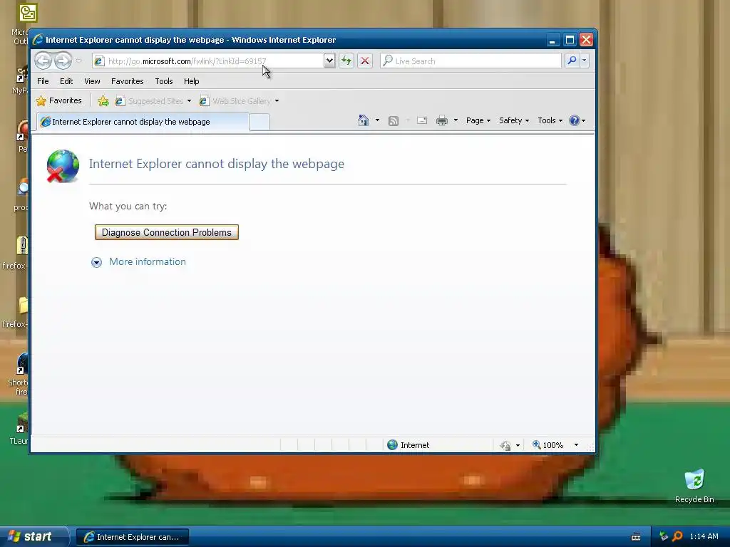The image size is (730, 547).
Task: Open the Web Slice Gallery link
Action: coord(235,101)
